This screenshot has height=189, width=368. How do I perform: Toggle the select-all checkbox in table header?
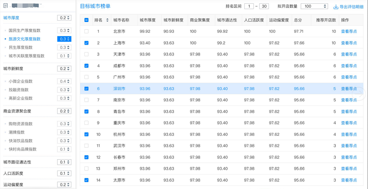coord(86,20)
